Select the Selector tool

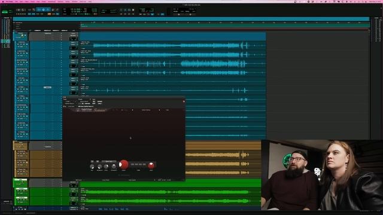[44, 10]
